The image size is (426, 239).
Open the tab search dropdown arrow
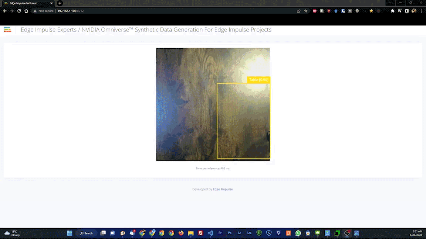tap(390, 3)
